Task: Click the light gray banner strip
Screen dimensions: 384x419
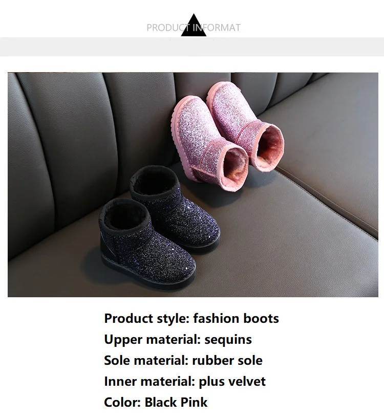Action: point(192,47)
